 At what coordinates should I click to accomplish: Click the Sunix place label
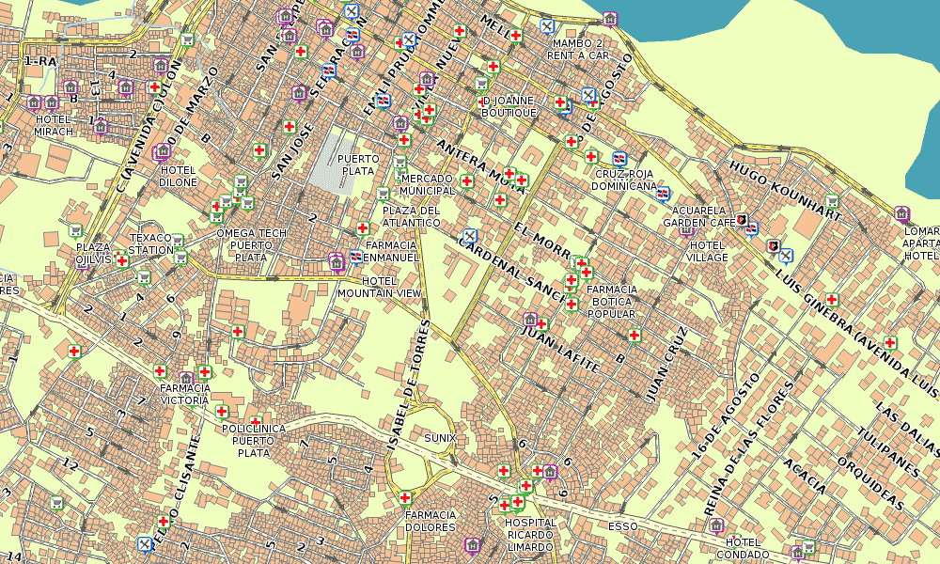tap(442, 438)
